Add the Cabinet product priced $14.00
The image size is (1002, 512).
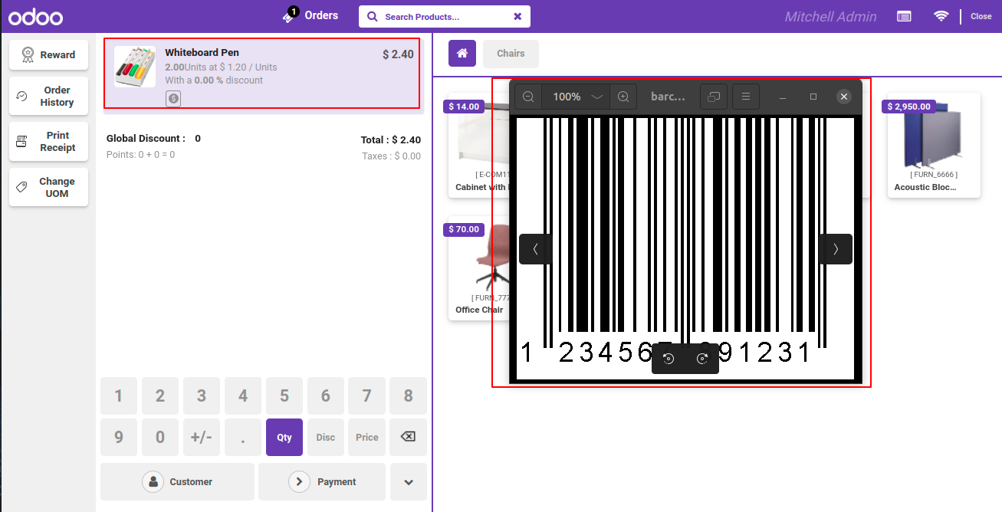click(x=479, y=146)
